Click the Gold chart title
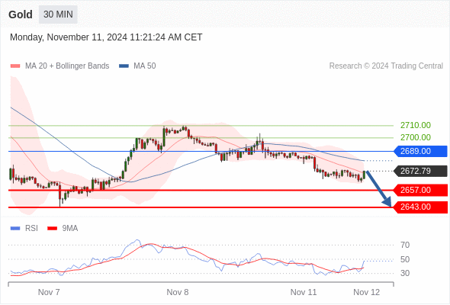This screenshot has height=305, width=450. tap(21, 14)
